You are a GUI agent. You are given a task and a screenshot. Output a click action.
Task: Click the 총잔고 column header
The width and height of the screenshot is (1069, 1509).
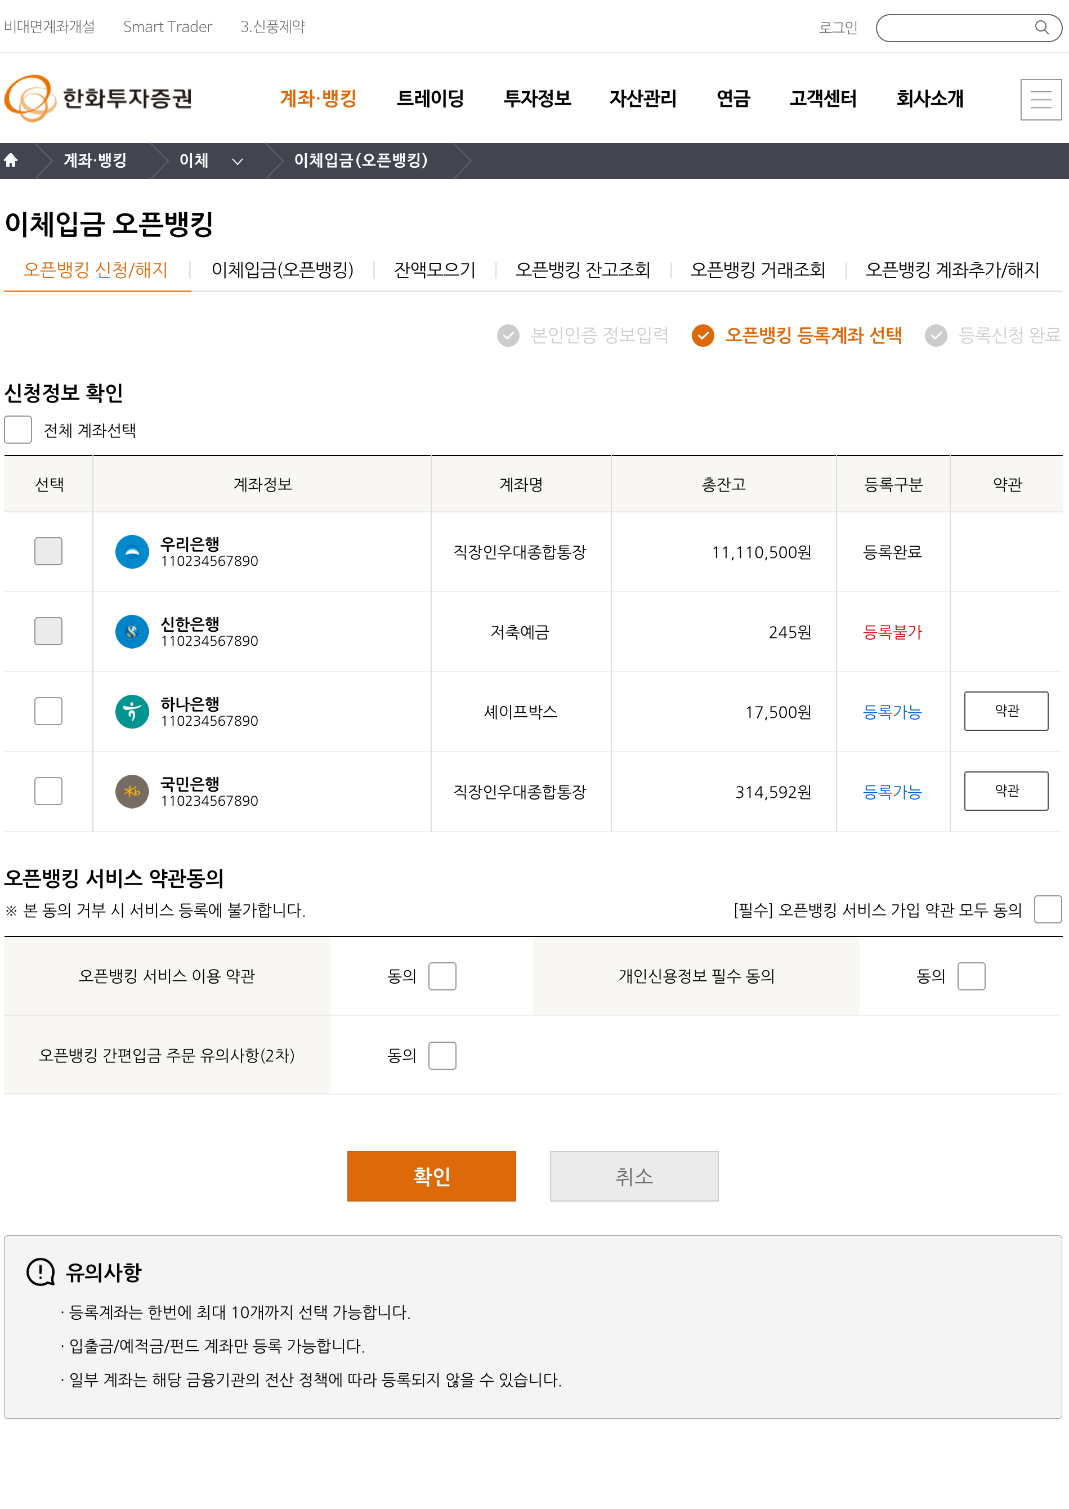pos(723,485)
